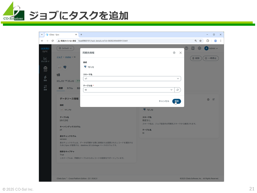This screenshot has height=193, width=257.
Task: Open the my2pg breadcrumb link
Action: pos(68,57)
